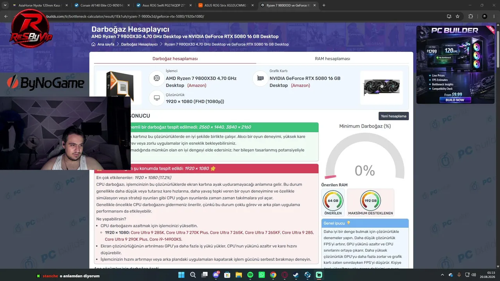Switch to Corsair AF140 Elite tab
The width and height of the screenshot is (500, 281).
coord(102,5)
